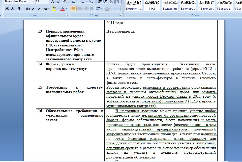
Task: Toggle underline formatting (Ч)
Action: (x=19, y=9)
